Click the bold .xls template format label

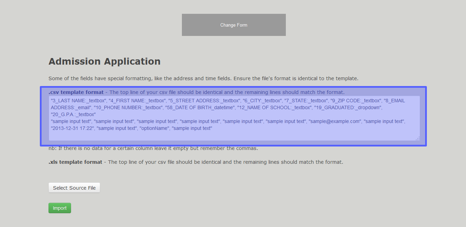[x=75, y=162]
